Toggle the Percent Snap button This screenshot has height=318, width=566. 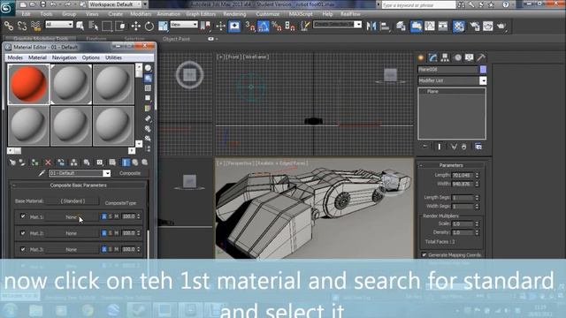pyautogui.click(x=277, y=26)
